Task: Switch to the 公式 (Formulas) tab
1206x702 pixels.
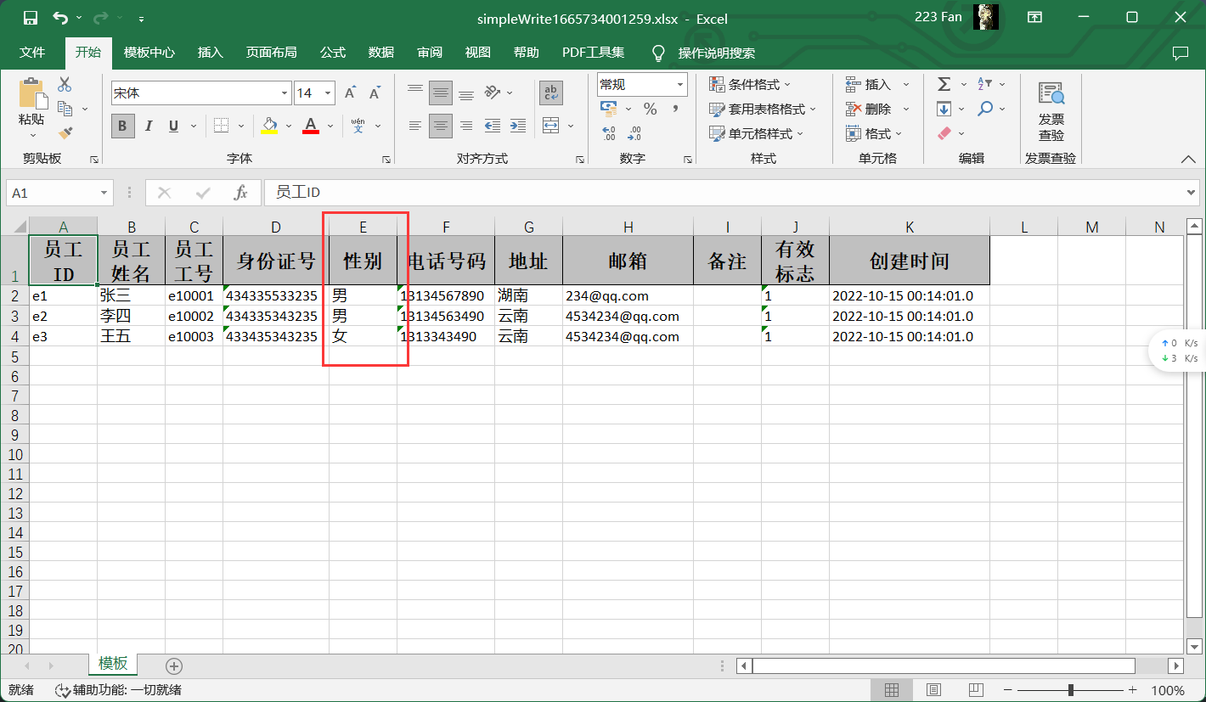Action: point(333,53)
